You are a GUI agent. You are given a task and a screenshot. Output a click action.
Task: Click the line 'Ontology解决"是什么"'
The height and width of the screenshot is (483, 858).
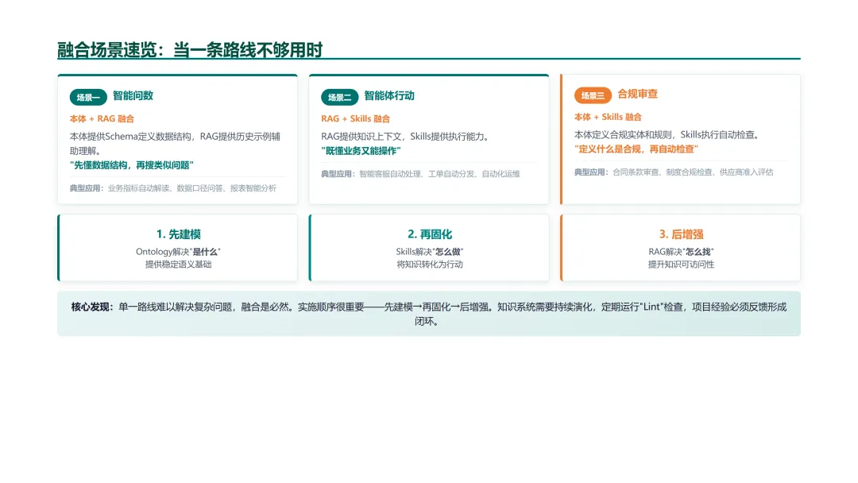[x=179, y=252]
